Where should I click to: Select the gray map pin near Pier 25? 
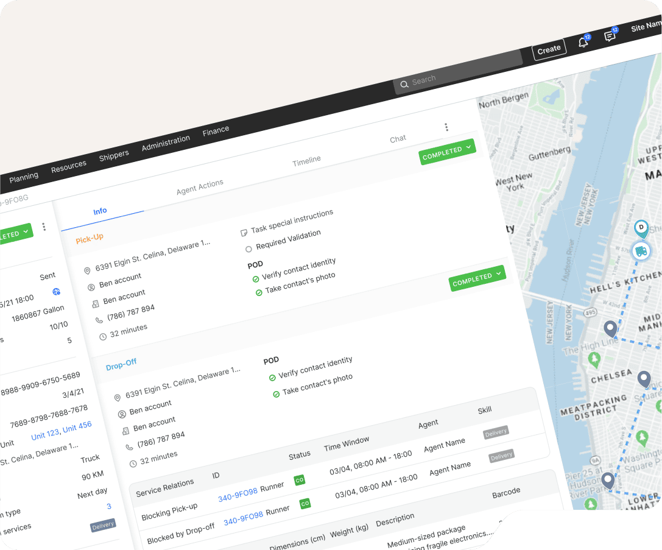608,480
